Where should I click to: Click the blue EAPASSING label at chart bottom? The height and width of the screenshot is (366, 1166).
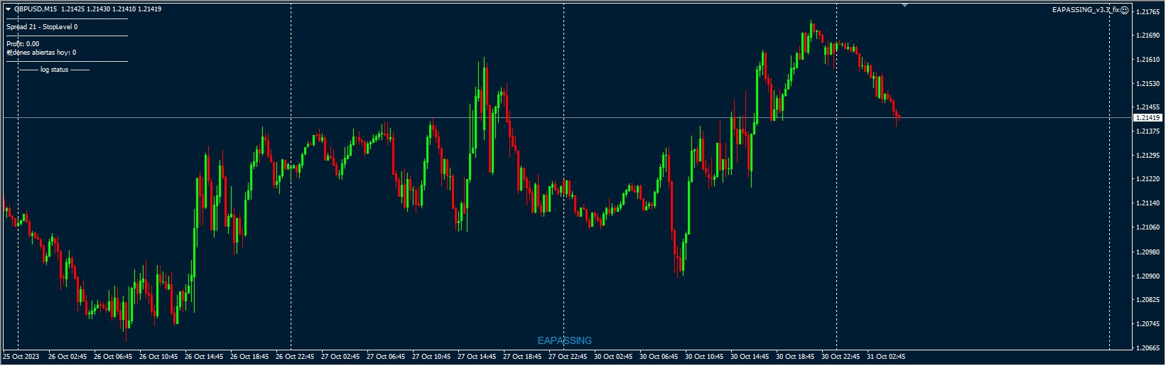point(564,340)
